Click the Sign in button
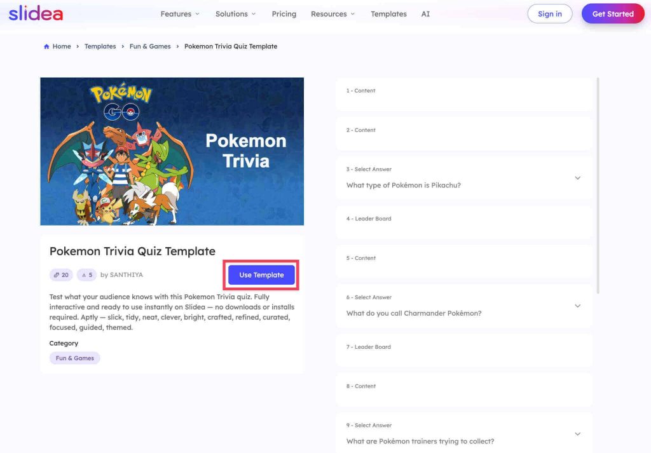This screenshot has width=651, height=453. click(x=550, y=14)
